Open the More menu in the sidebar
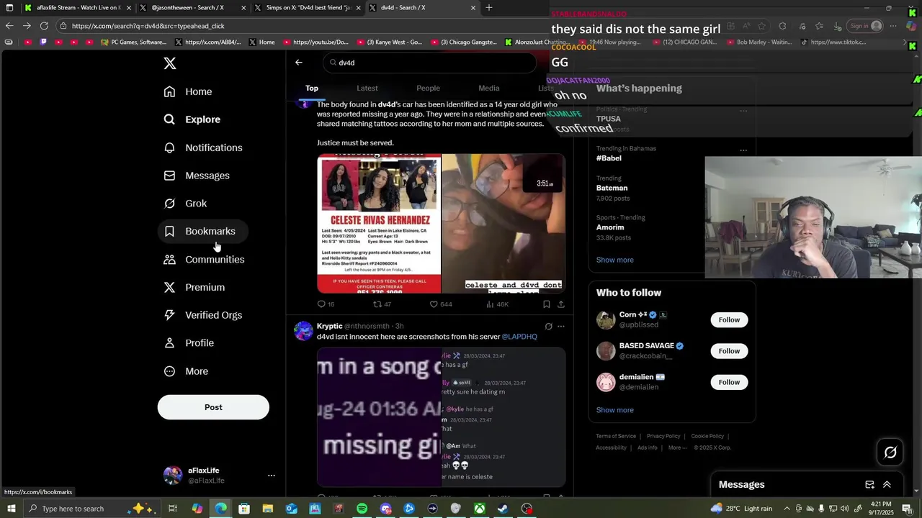This screenshot has height=518, width=922. point(186,371)
